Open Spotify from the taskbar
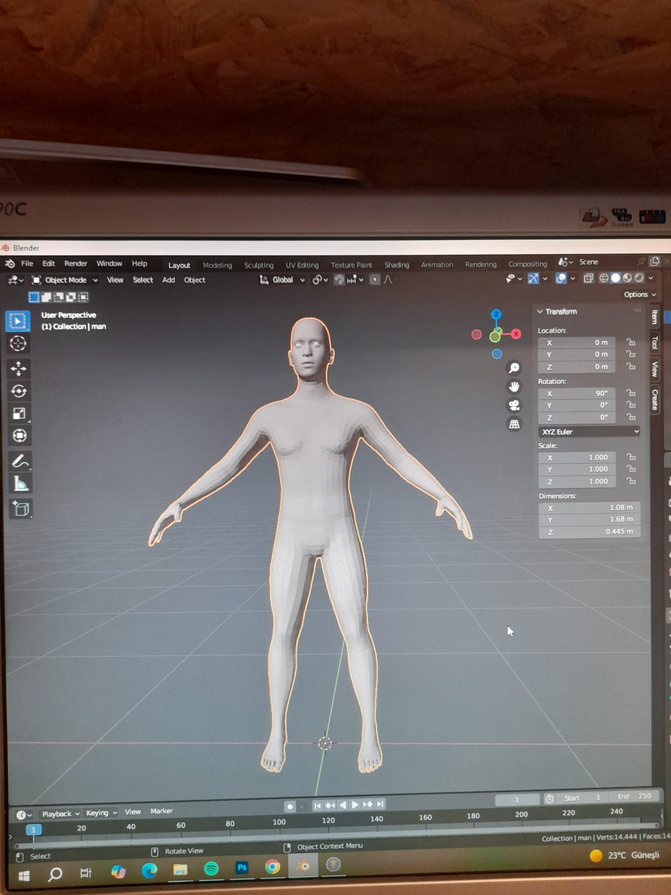 coord(211,869)
